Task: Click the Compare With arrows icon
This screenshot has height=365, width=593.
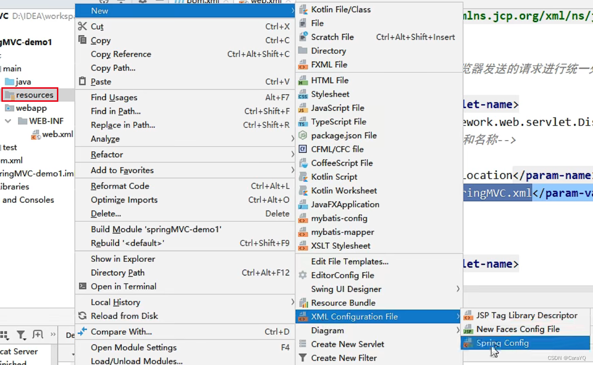Action: click(x=83, y=331)
